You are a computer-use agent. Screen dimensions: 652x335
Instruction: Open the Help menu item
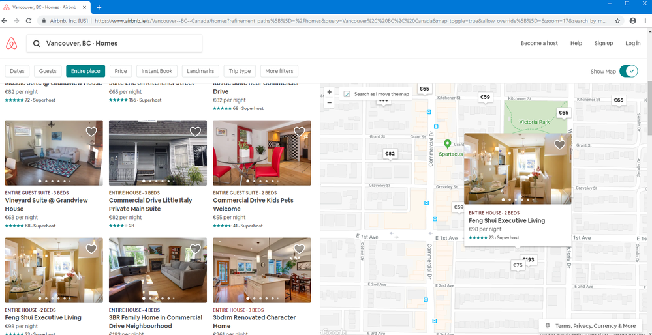[x=576, y=44]
